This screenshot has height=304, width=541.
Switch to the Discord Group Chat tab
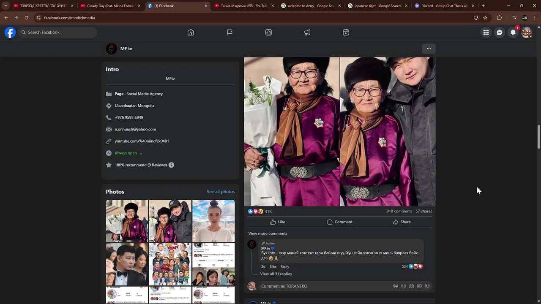click(444, 6)
